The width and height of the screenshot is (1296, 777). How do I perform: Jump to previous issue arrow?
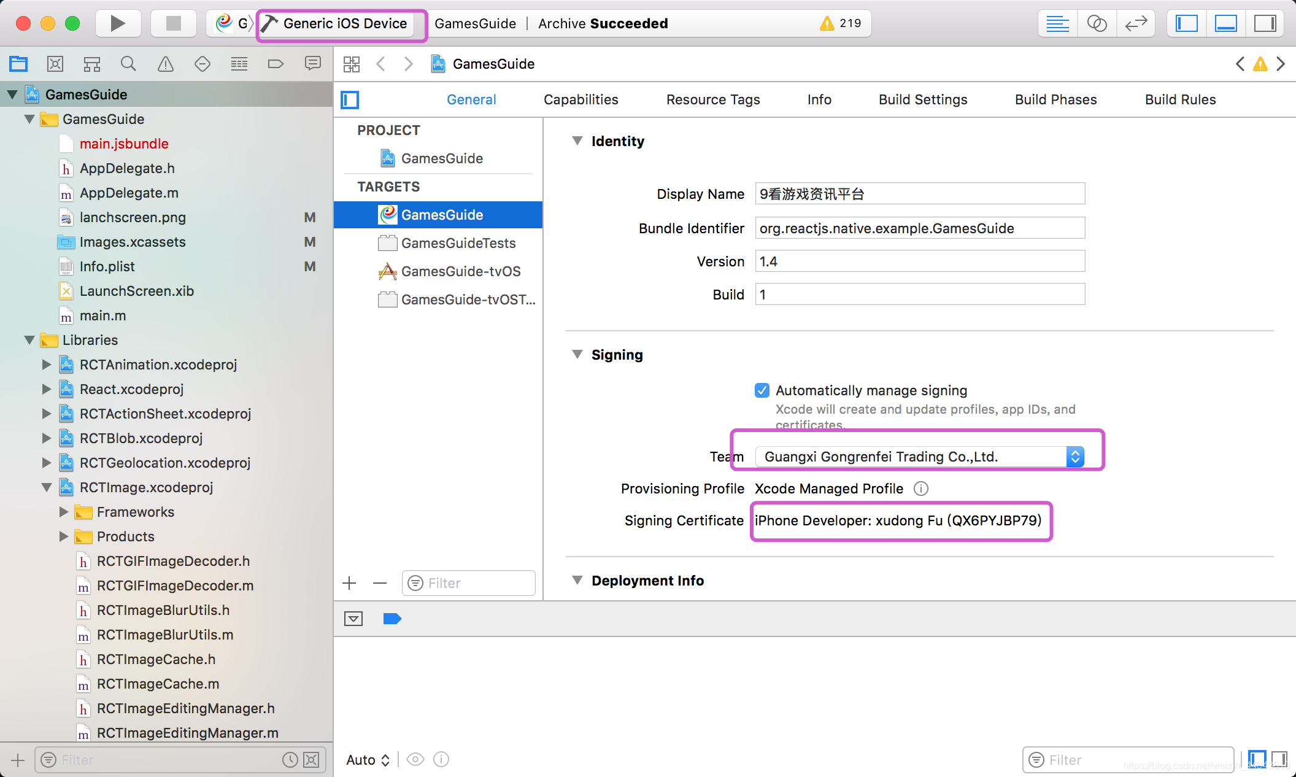pos(1240,64)
